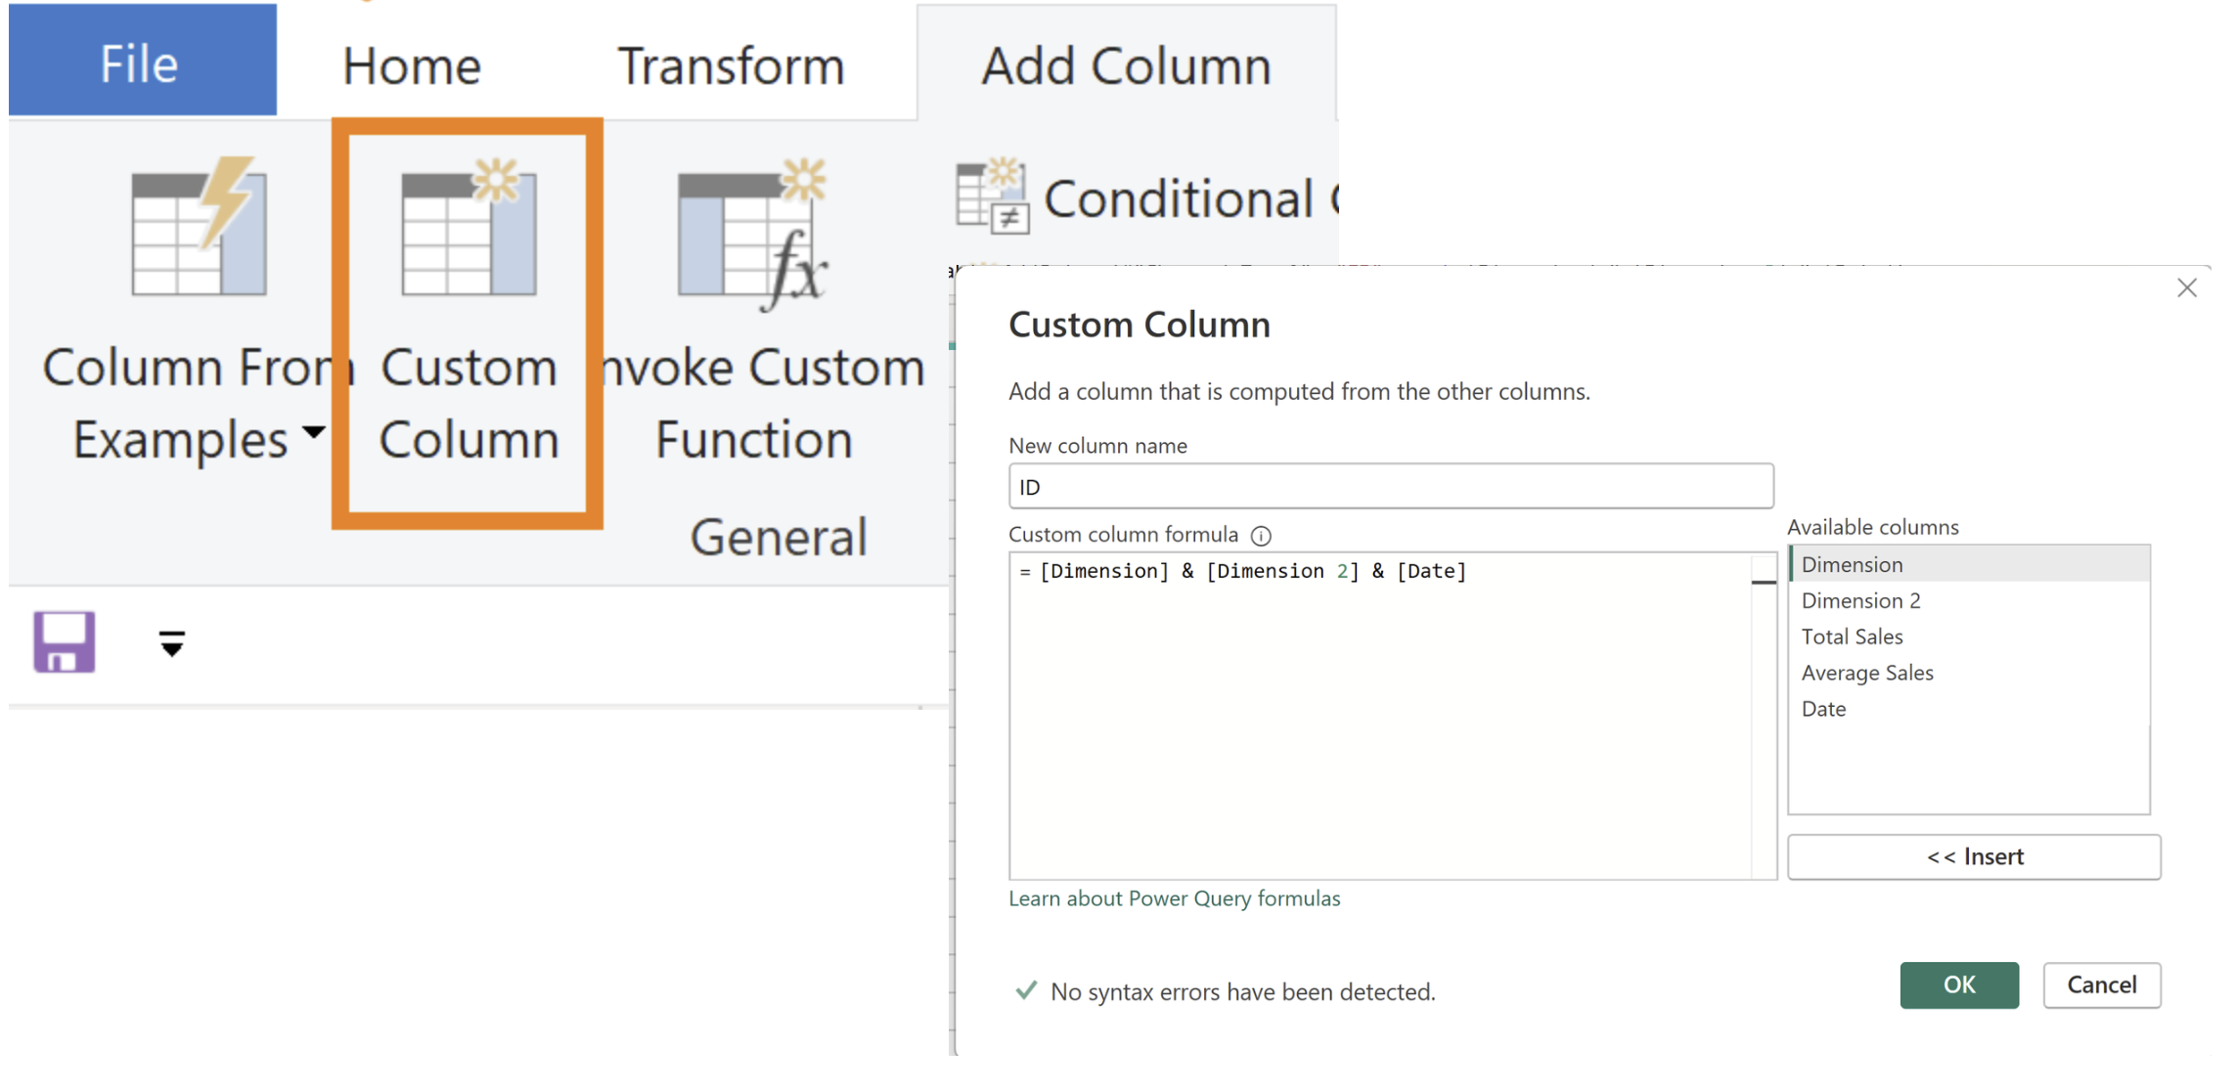This screenshot has height=1092, width=2235.
Task: Select Total Sales in available columns
Action: coord(1852,637)
